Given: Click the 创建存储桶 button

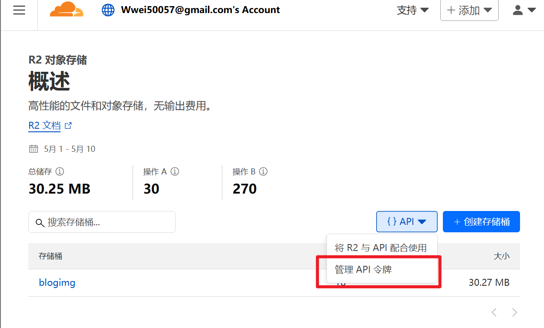Looking at the screenshot, I should tap(481, 222).
